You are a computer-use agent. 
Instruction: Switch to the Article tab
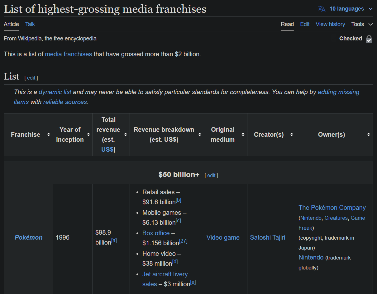11,24
